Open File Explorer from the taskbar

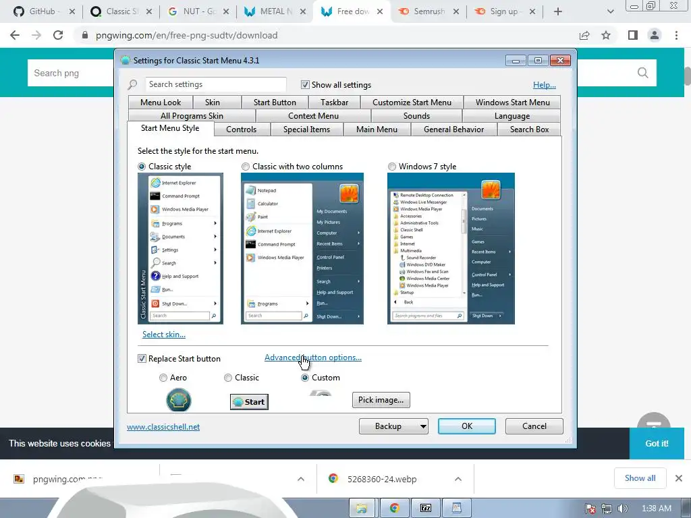point(362,508)
